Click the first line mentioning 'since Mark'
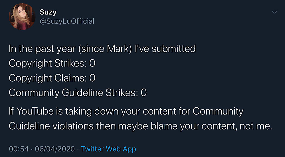 point(102,49)
